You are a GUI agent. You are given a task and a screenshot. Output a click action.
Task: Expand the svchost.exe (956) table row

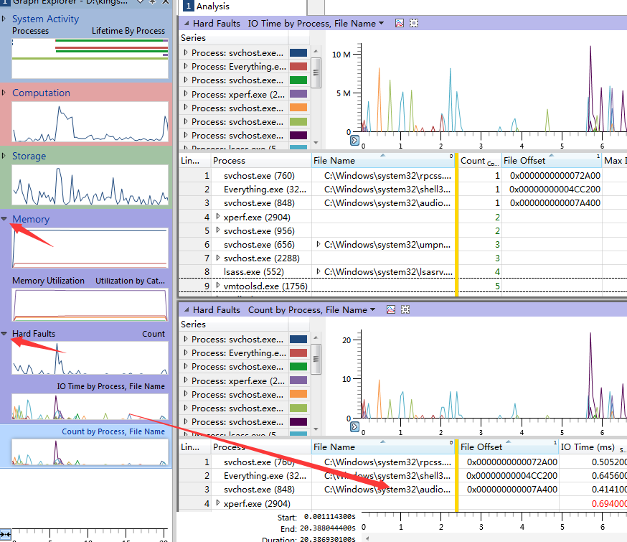click(218, 230)
